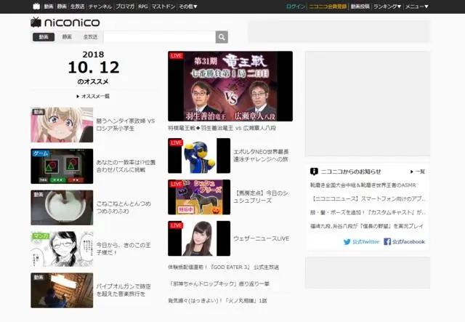
Task: Select the 生放送 search category tab
Action: pyautogui.click(x=90, y=37)
